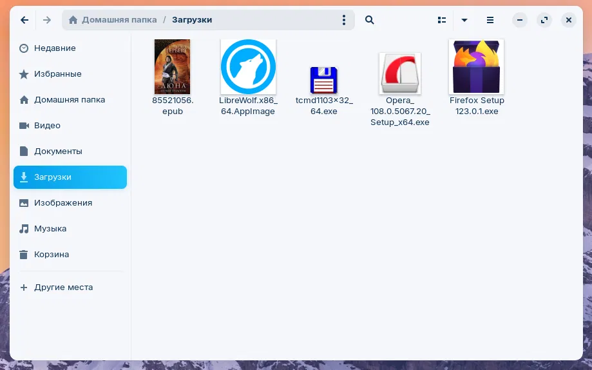Close the file manager window

point(569,20)
